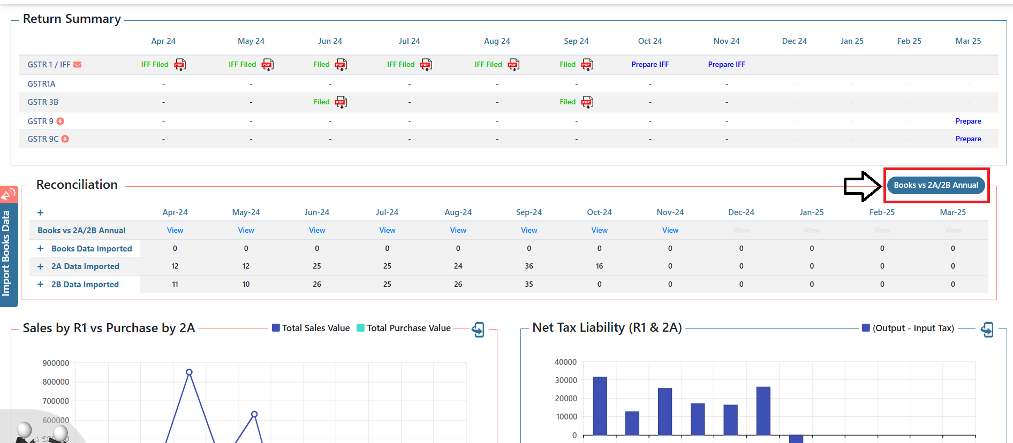The width and height of the screenshot is (1013, 443).
Task: Toggle Total Purchase Value legend swatch
Action: pos(360,328)
